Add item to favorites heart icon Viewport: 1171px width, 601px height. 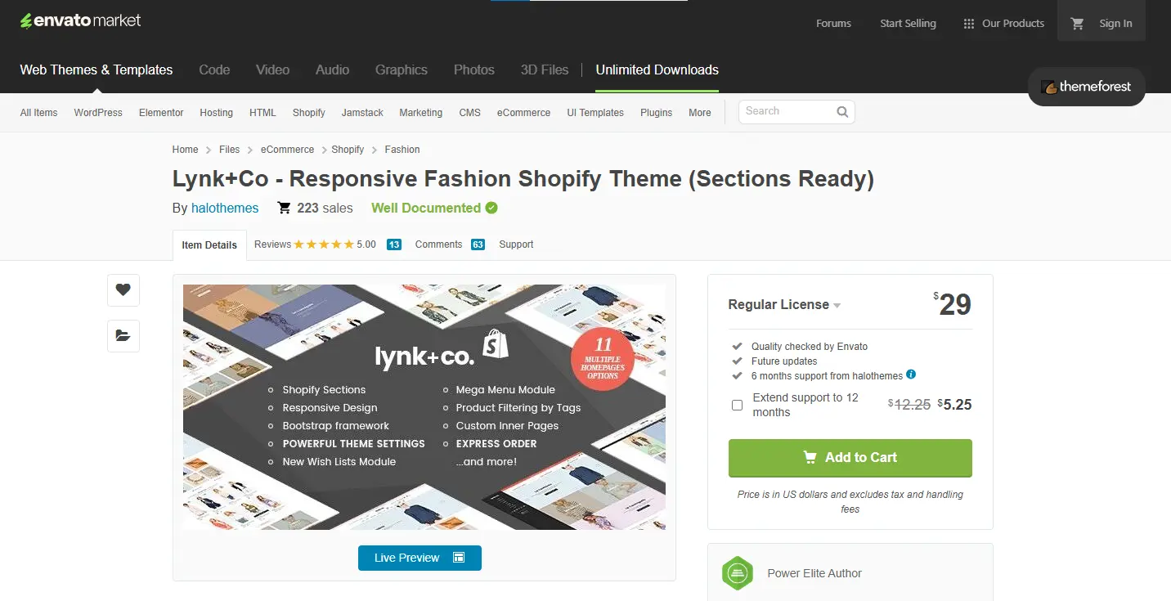[123, 289]
